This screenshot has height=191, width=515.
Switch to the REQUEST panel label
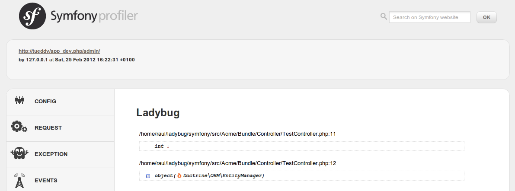point(48,128)
